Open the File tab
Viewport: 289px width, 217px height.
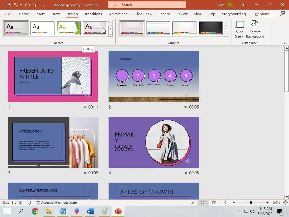[7, 14]
